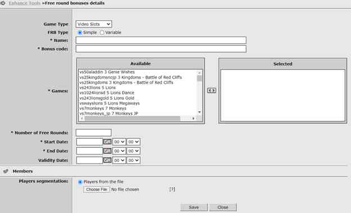
Task: Click the End Date text field
Action: [x=89, y=151]
